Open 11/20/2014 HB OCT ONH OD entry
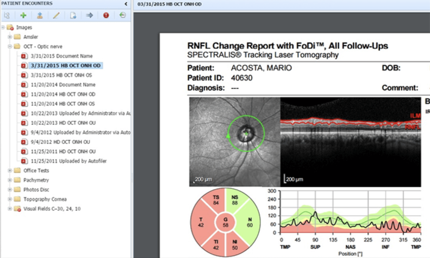The image size is (430, 258). pyautogui.click(x=63, y=94)
